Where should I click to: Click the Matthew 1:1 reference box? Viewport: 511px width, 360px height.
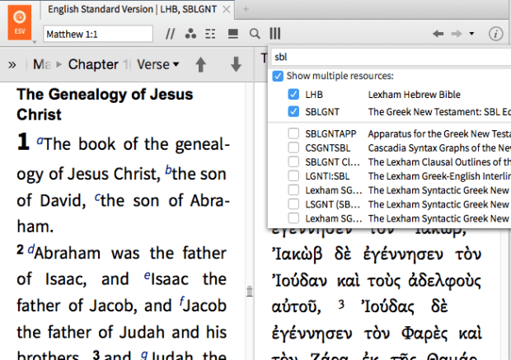point(98,34)
